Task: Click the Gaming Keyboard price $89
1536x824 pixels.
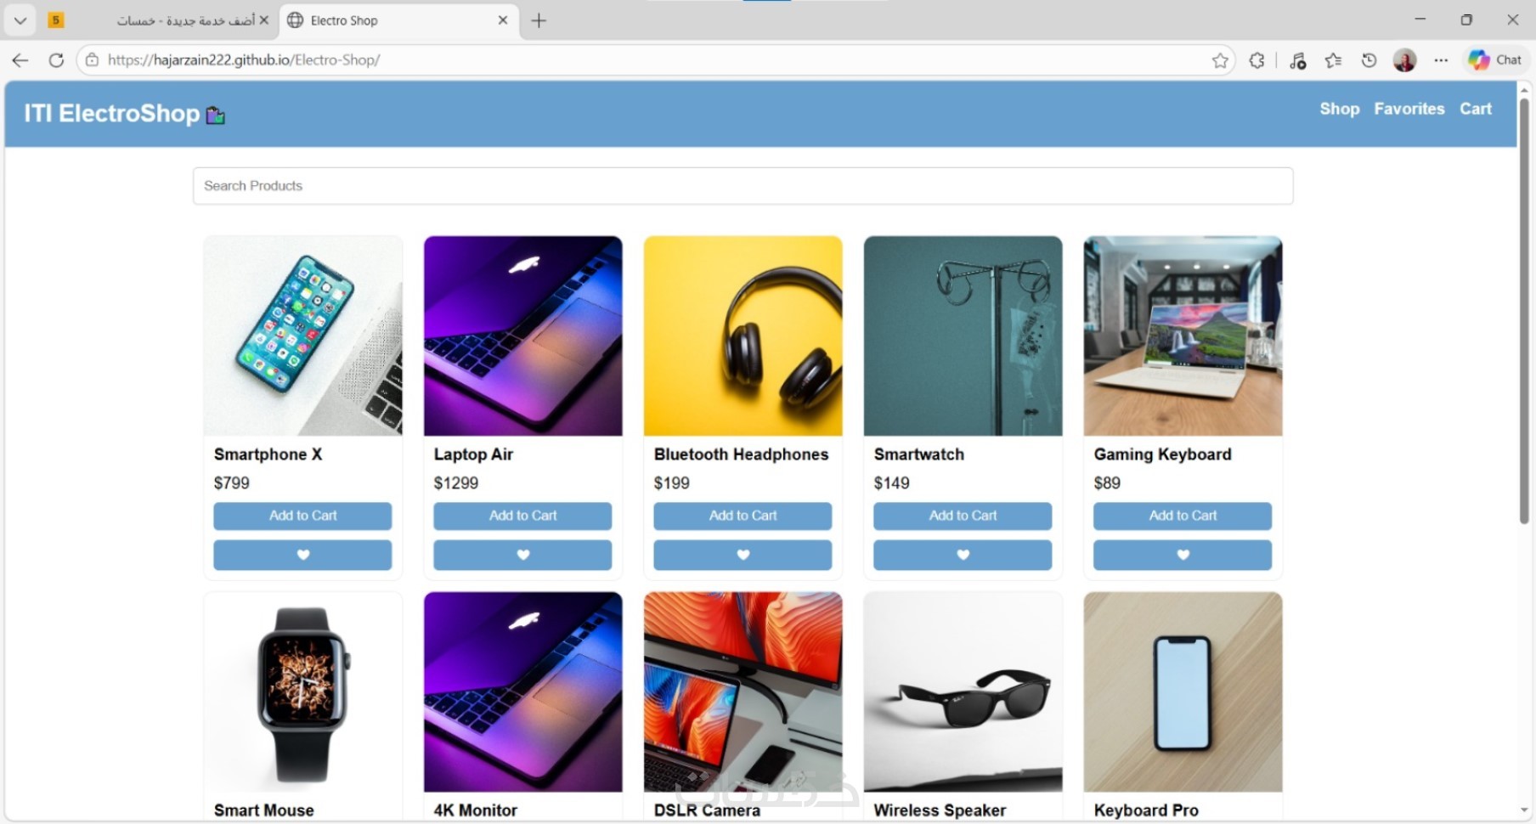Action: [x=1107, y=483]
